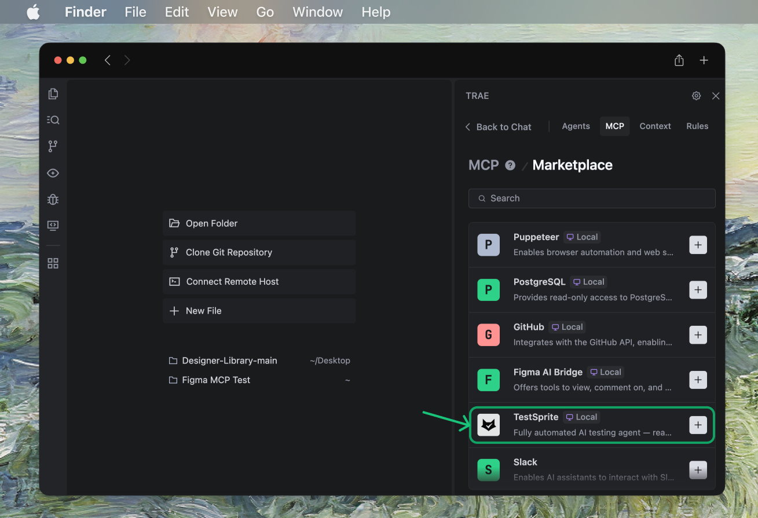Add the Puppeteer MCP server
758x518 pixels.
pos(698,245)
